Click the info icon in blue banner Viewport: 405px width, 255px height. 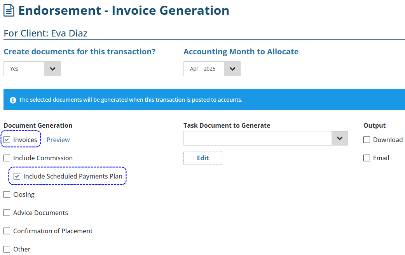click(13, 100)
